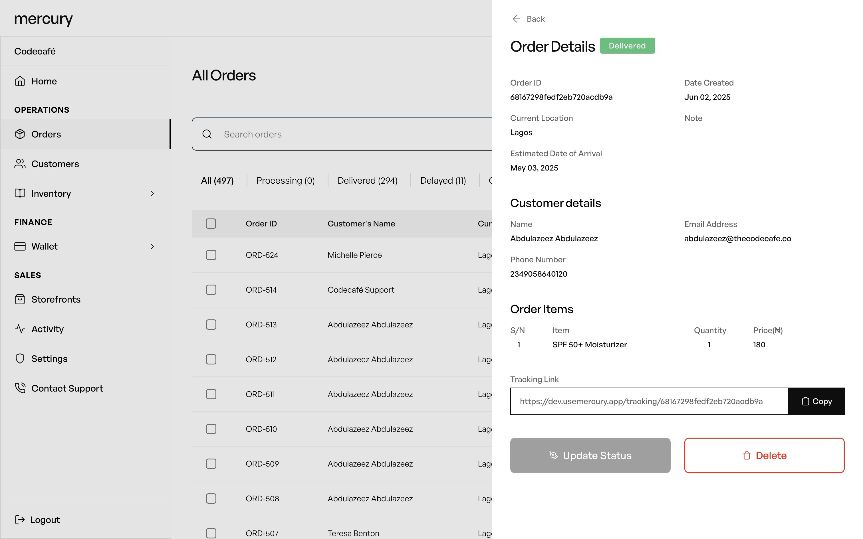Image resolution: width=863 pixels, height=539 pixels.
Task: Switch to the Delivered orders tab
Action: (367, 180)
